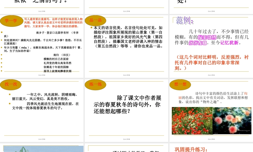Select the paragraph 诗句中丰富的颜色给生活涂上了绚丽的色彩

point(213,98)
